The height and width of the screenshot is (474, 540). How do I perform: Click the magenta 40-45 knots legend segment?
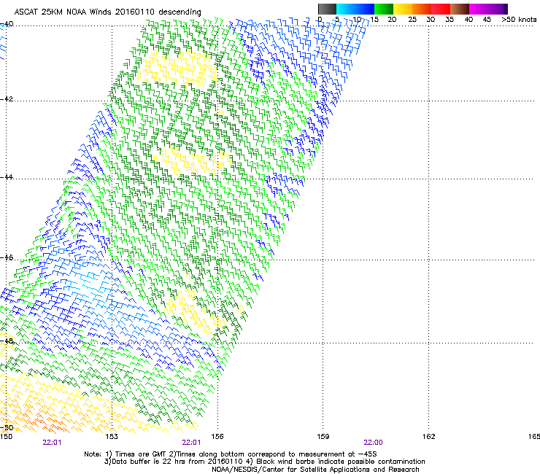pyautogui.click(x=479, y=9)
